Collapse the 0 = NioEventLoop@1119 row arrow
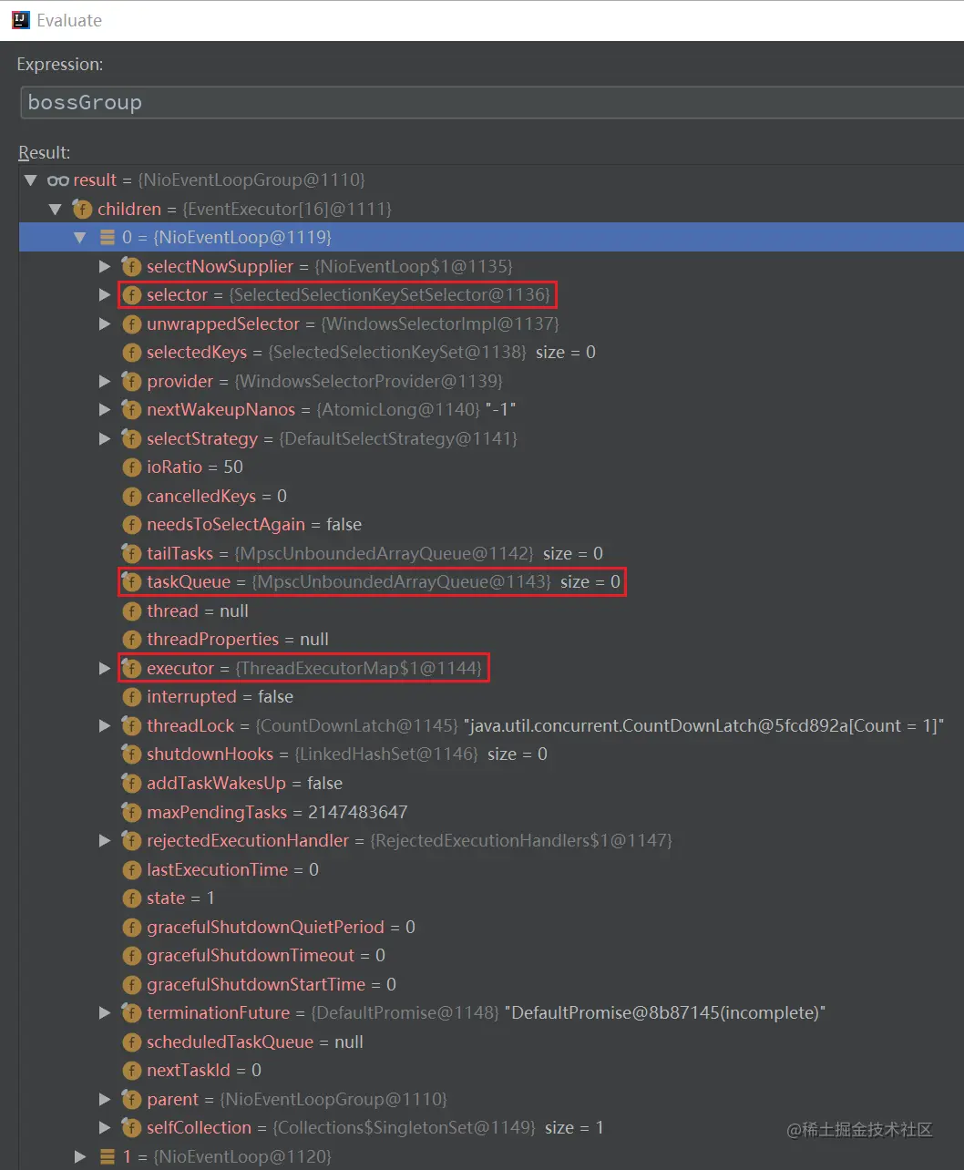The width and height of the screenshot is (964, 1170). [x=80, y=238]
